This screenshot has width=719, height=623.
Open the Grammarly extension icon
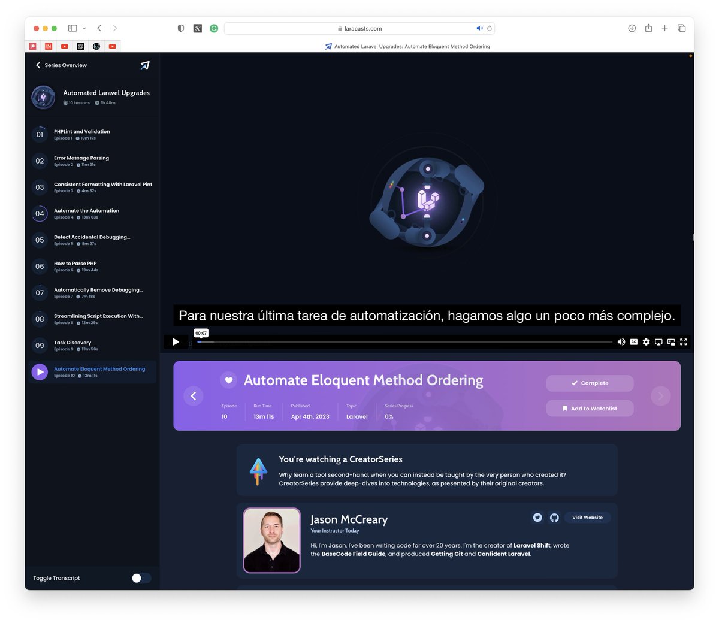click(x=214, y=28)
